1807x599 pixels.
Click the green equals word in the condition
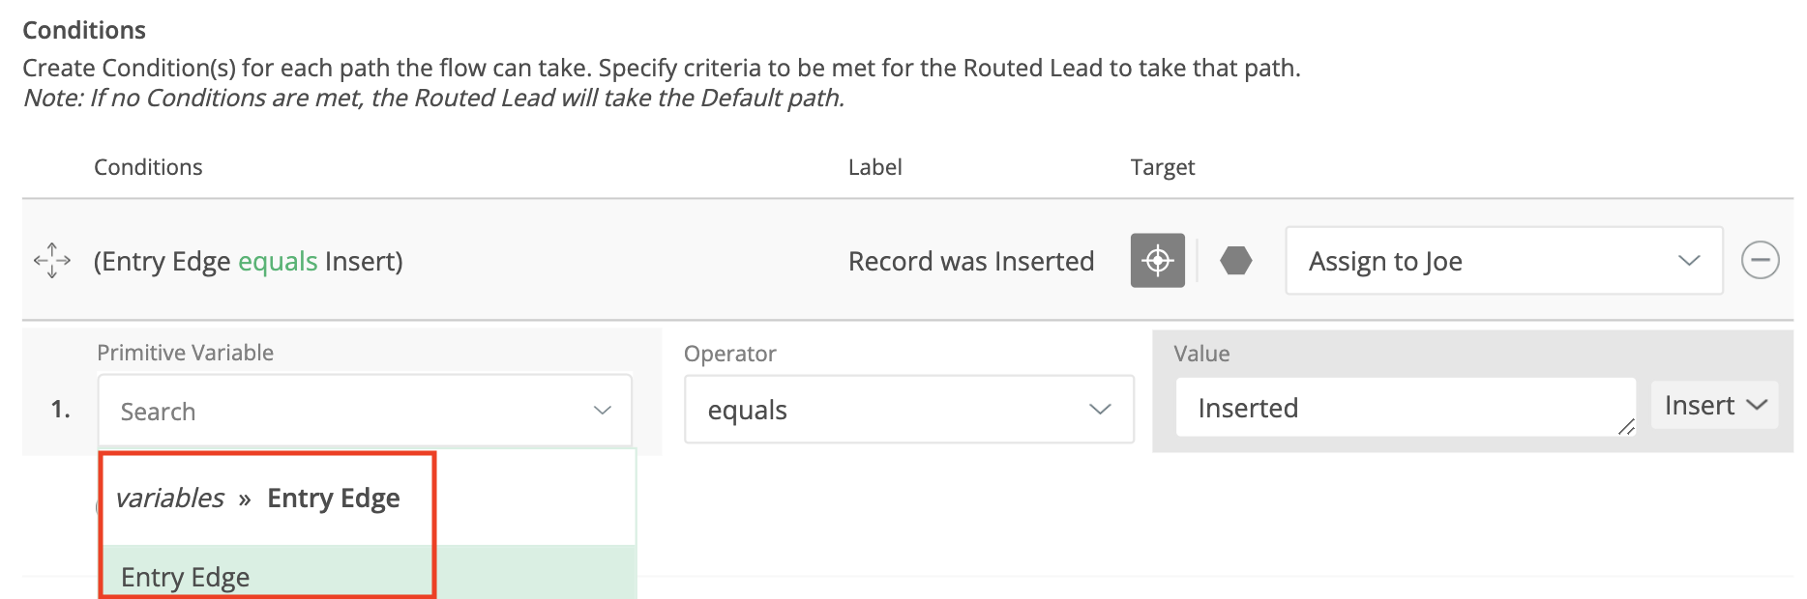point(278,262)
